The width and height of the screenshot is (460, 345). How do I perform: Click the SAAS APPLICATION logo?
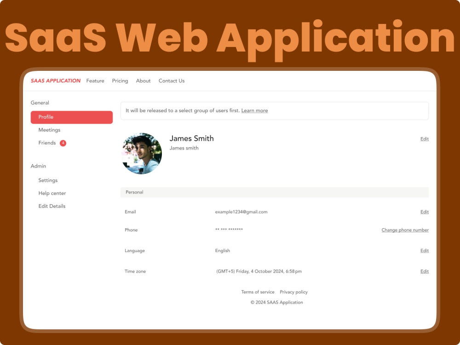(56, 80)
